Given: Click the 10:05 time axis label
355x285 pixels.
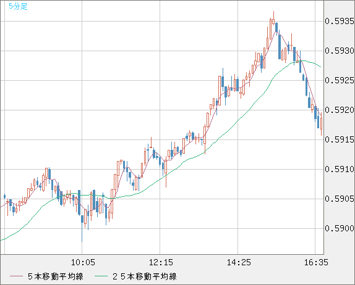Looking at the screenshot, I should click(x=83, y=262).
